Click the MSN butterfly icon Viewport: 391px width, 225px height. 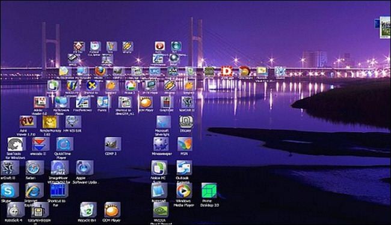tap(185, 144)
